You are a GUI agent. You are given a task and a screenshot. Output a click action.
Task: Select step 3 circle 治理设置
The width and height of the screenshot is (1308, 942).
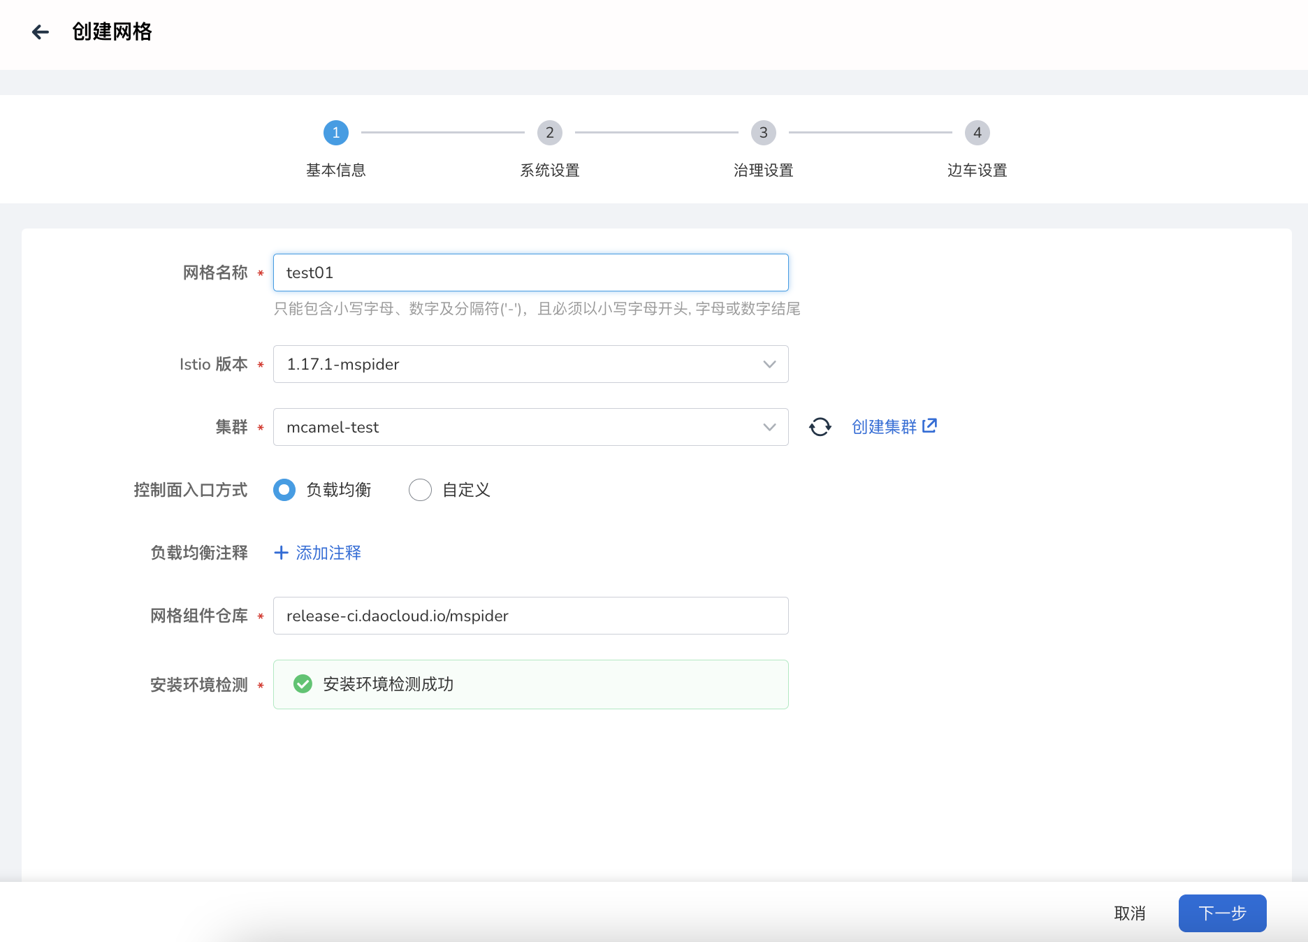764,133
